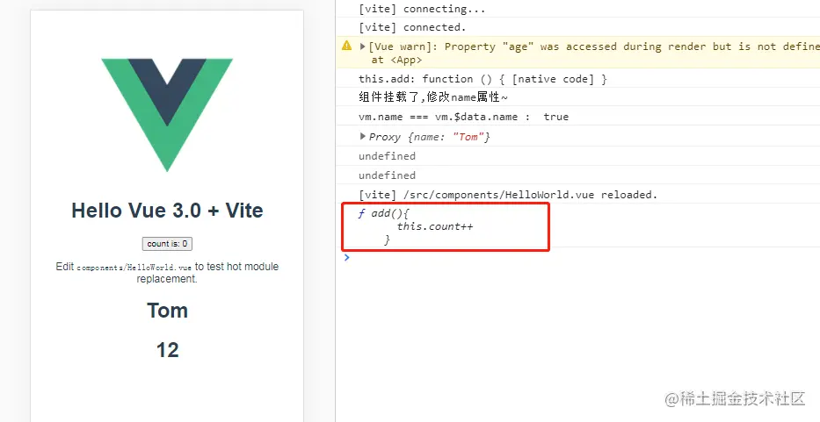The height and width of the screenshot is (422, 820).
Task: Click the "[vite] connecting..." log line
Action: [422, 9]
